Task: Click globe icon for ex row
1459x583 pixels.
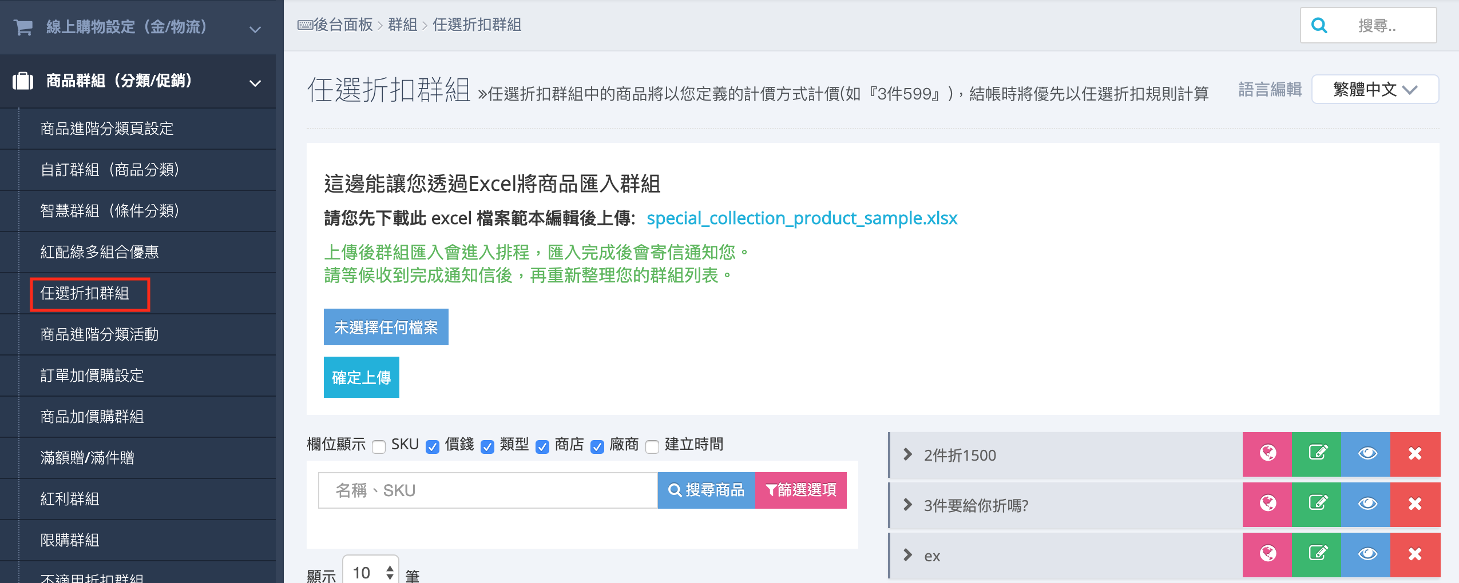Action: pos(1267,555)
